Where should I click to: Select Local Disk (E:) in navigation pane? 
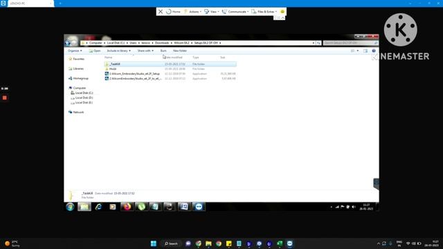coord(82,102)
